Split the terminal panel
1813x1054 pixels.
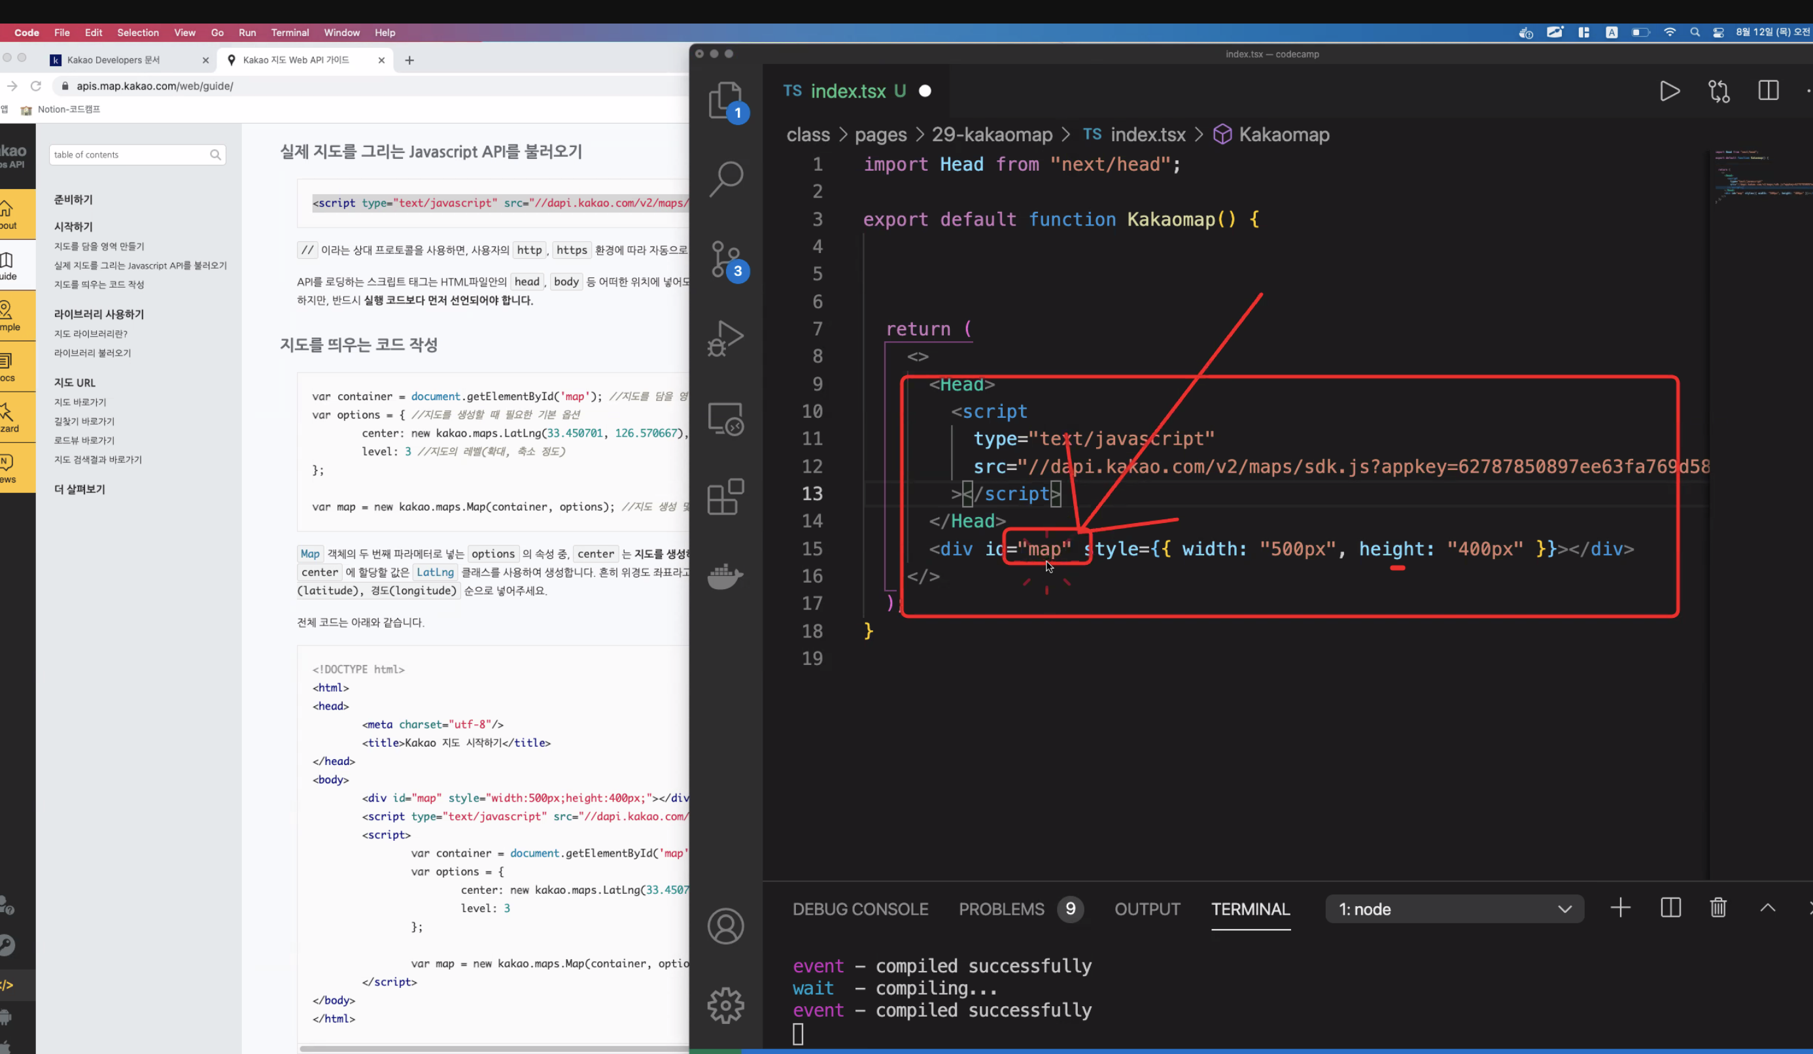coord(1670,908)
